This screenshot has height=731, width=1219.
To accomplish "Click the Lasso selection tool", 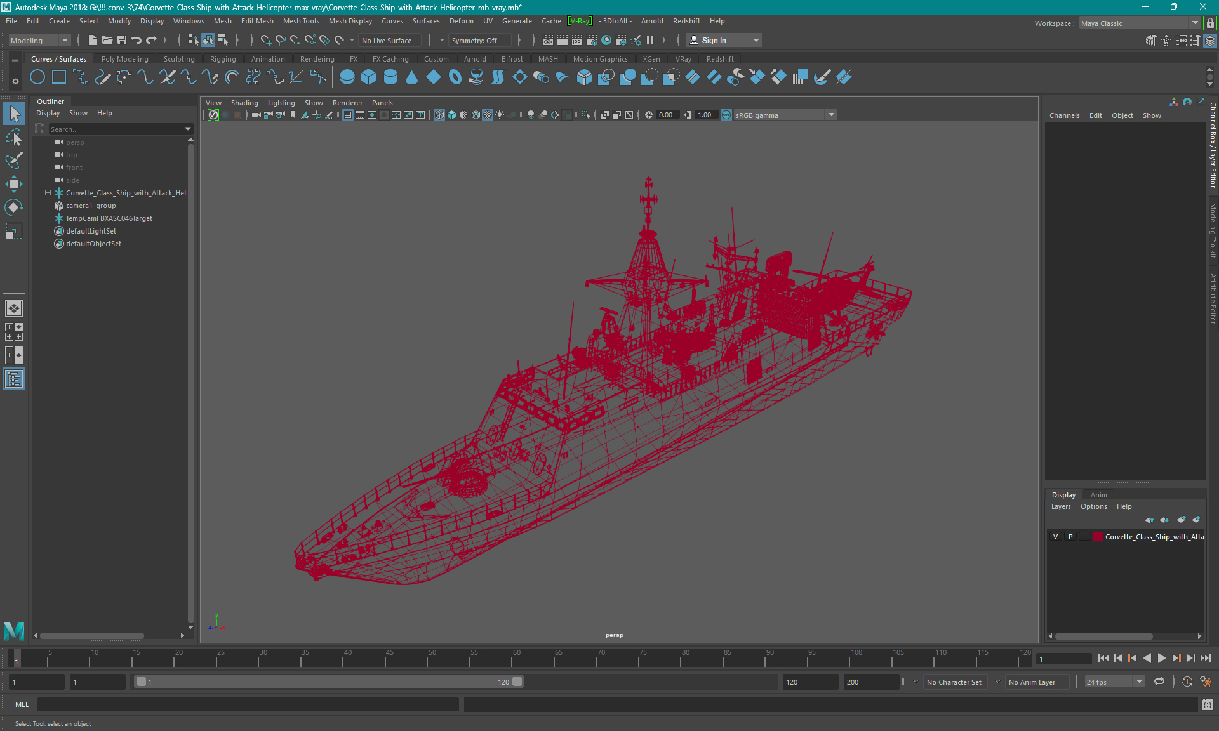I will tap(13, 138).
